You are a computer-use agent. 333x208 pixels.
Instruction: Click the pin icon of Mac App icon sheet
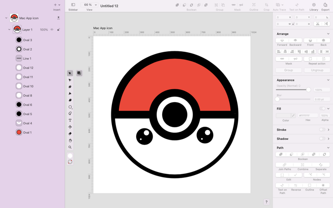(59, 18)
